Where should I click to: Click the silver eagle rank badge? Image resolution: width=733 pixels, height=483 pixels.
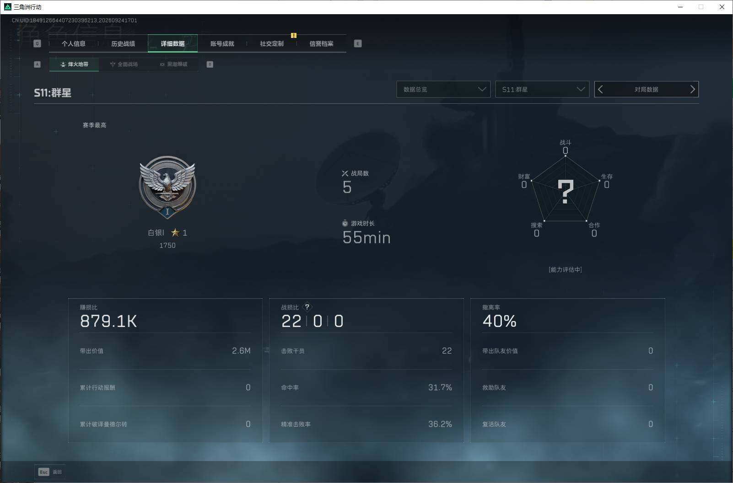coord(167,187)
